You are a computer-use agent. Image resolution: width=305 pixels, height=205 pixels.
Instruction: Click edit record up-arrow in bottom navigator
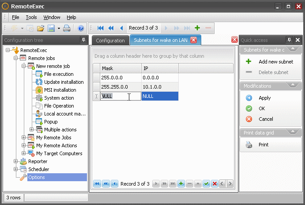(x=198, y=184)
